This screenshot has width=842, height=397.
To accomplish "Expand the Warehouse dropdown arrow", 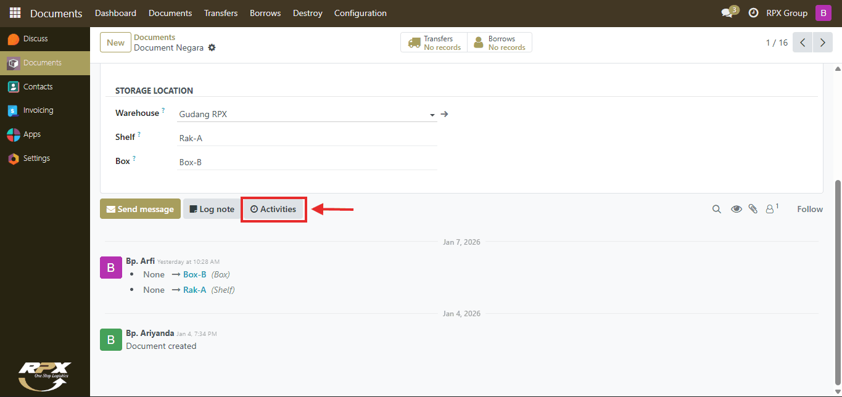I will [432, 115].
